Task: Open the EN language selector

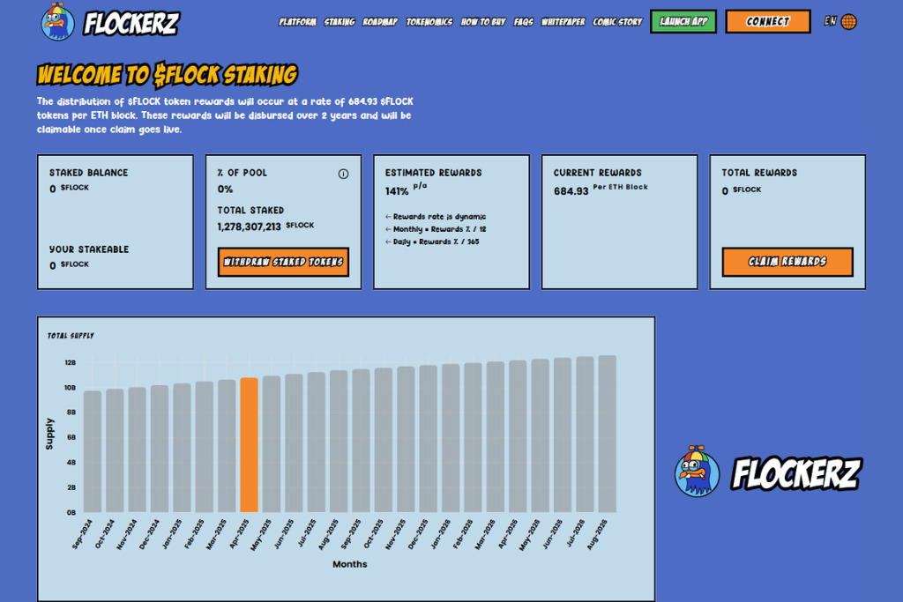Action: (830, 21)
